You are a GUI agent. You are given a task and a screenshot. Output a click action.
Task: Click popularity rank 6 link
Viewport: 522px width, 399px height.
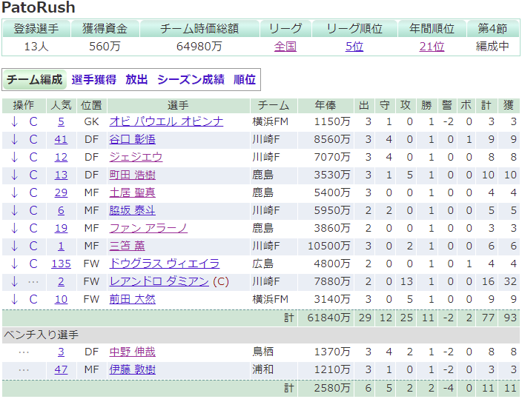(61, 210)
